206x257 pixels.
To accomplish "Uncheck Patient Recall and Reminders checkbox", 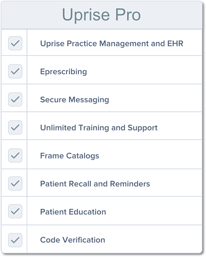I will (15, 183).
